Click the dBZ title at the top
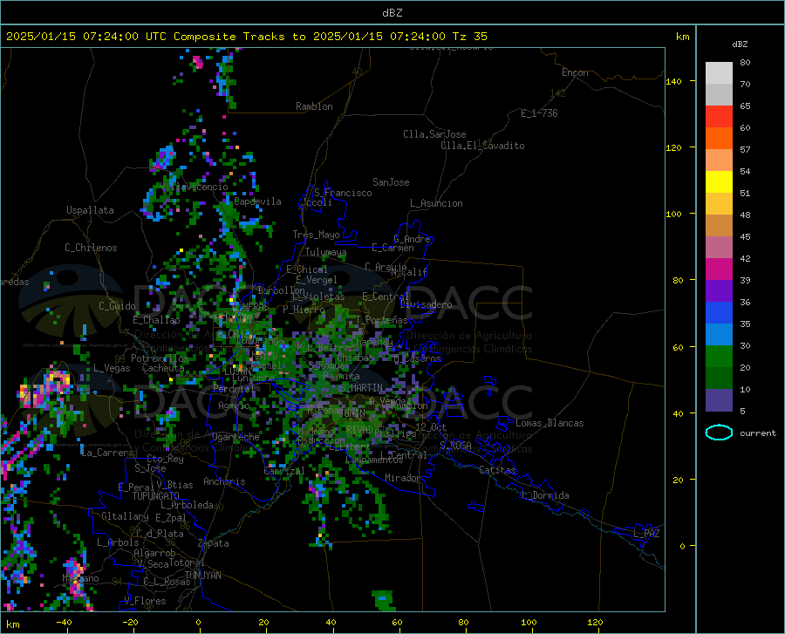 tap(392, 13)
